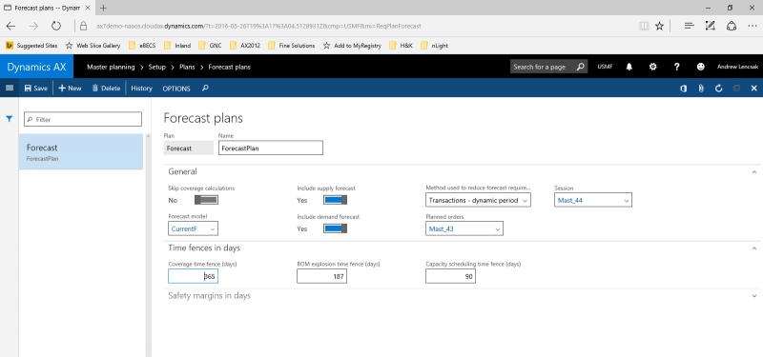763x357 pixels.
Task: Show the filter pane funnel icon
Action: (x=9, y=118)
